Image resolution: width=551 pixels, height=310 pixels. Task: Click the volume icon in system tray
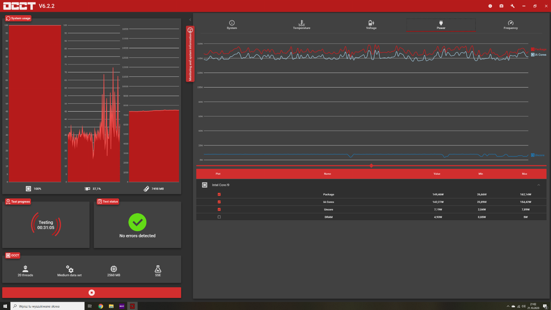524,306
